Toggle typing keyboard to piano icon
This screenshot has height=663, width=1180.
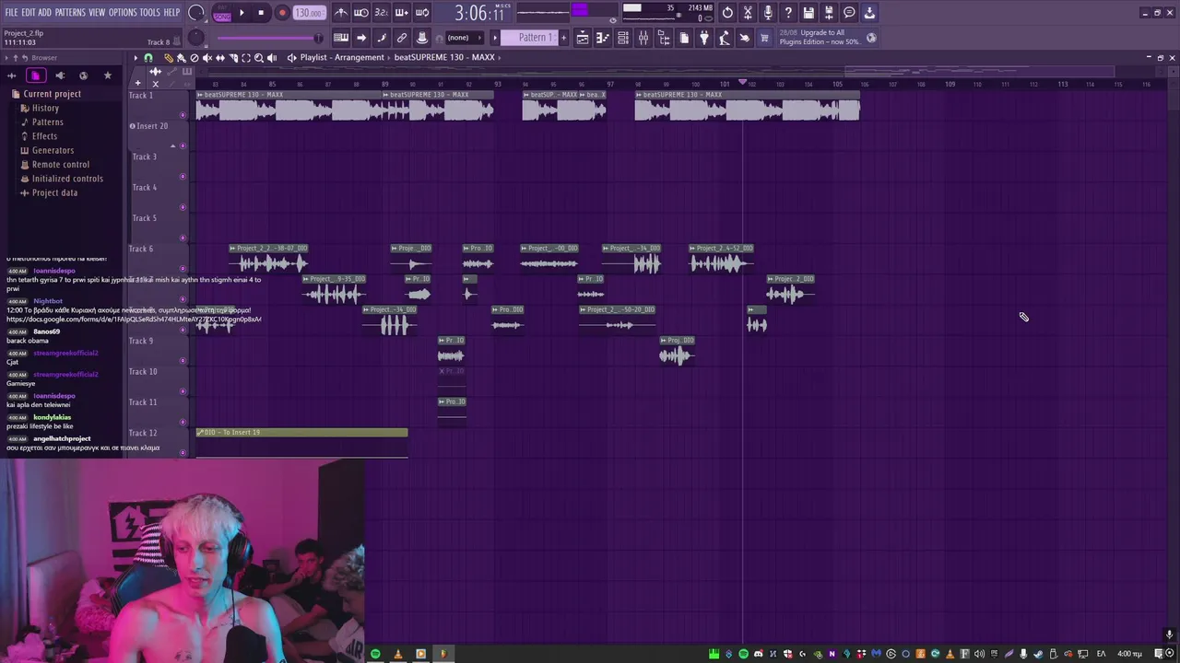click(x=341, y=38)
